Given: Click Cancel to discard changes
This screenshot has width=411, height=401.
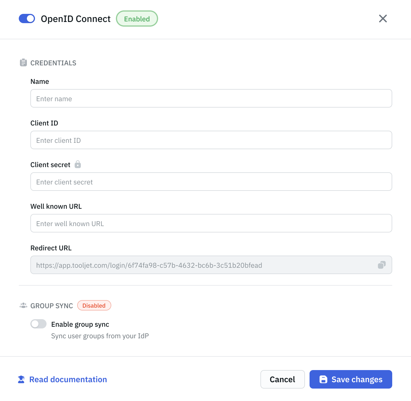Looking at the screenshot, I should [x=282, y=379].
